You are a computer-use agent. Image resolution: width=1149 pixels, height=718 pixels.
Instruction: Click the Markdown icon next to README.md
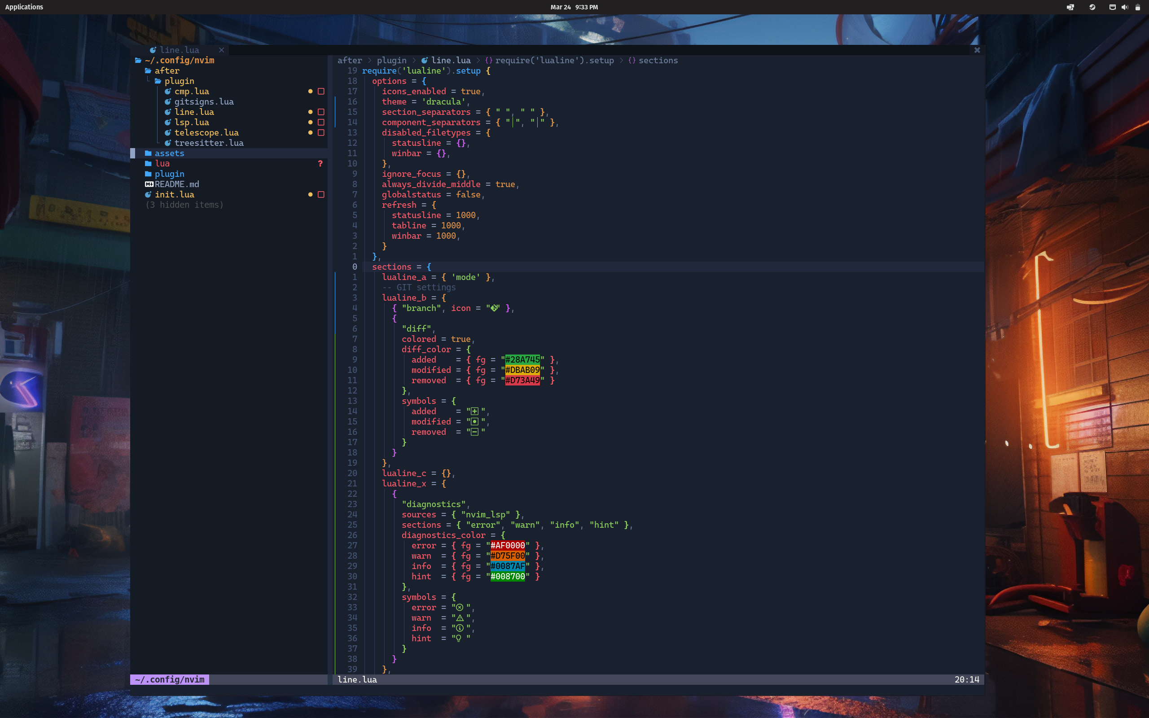[149, 184]
